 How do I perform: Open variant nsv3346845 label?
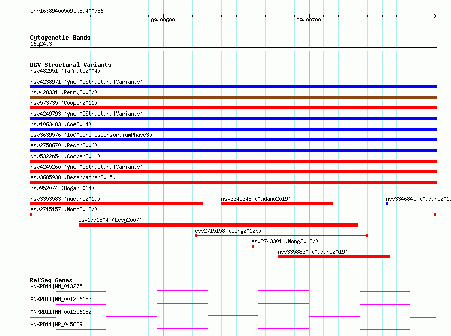[x=418, y=199]
